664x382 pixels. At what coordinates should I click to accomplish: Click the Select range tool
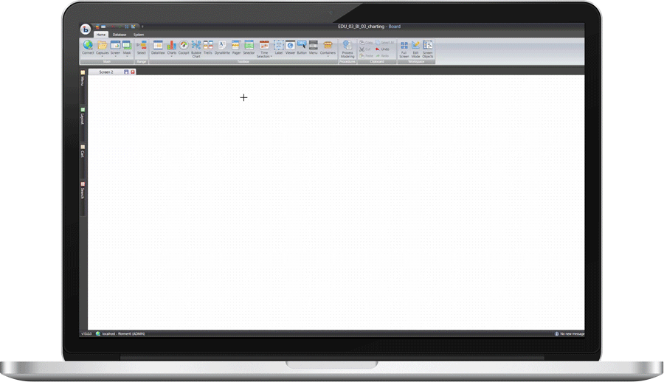(142, 47)
